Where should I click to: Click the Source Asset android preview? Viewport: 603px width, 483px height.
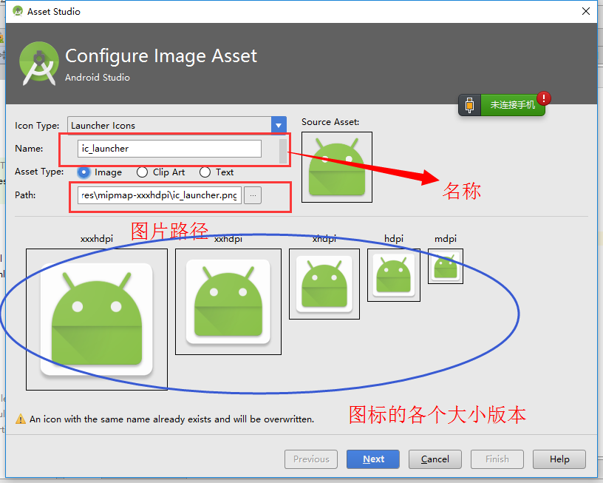336,166
